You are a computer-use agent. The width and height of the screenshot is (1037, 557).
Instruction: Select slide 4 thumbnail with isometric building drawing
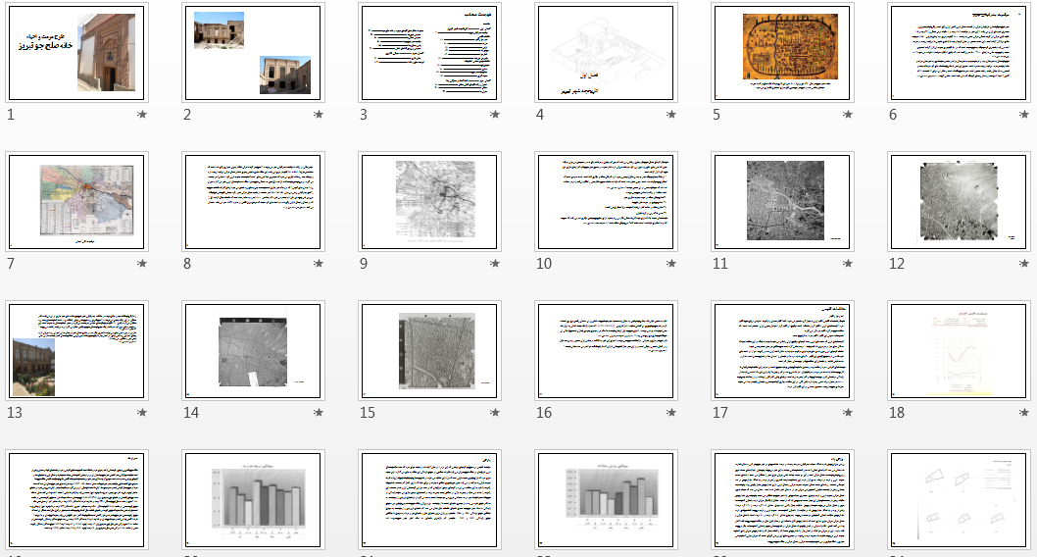point(606,53)
